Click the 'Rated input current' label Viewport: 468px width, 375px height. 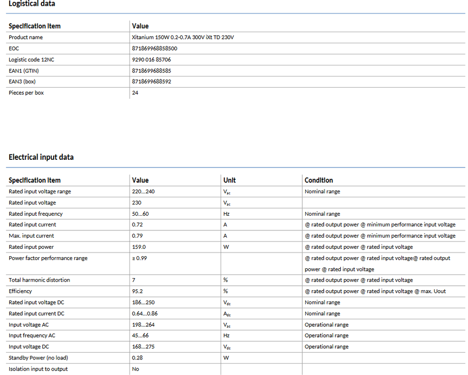point(32,225)
